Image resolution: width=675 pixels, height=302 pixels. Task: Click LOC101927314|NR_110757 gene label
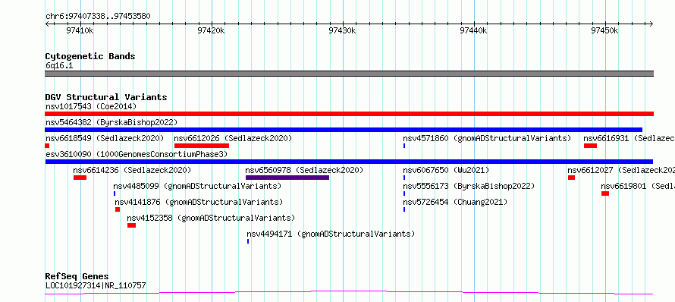(96, 285)
